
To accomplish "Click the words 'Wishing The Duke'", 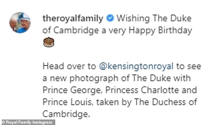I will pyautogui.click(x=154, y=18).
